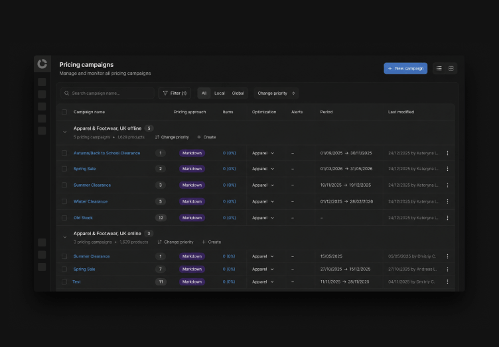Open row menu for offline Spring Sale
The width and height of the screenshot is (499, 347).
(x=447, y=169)
